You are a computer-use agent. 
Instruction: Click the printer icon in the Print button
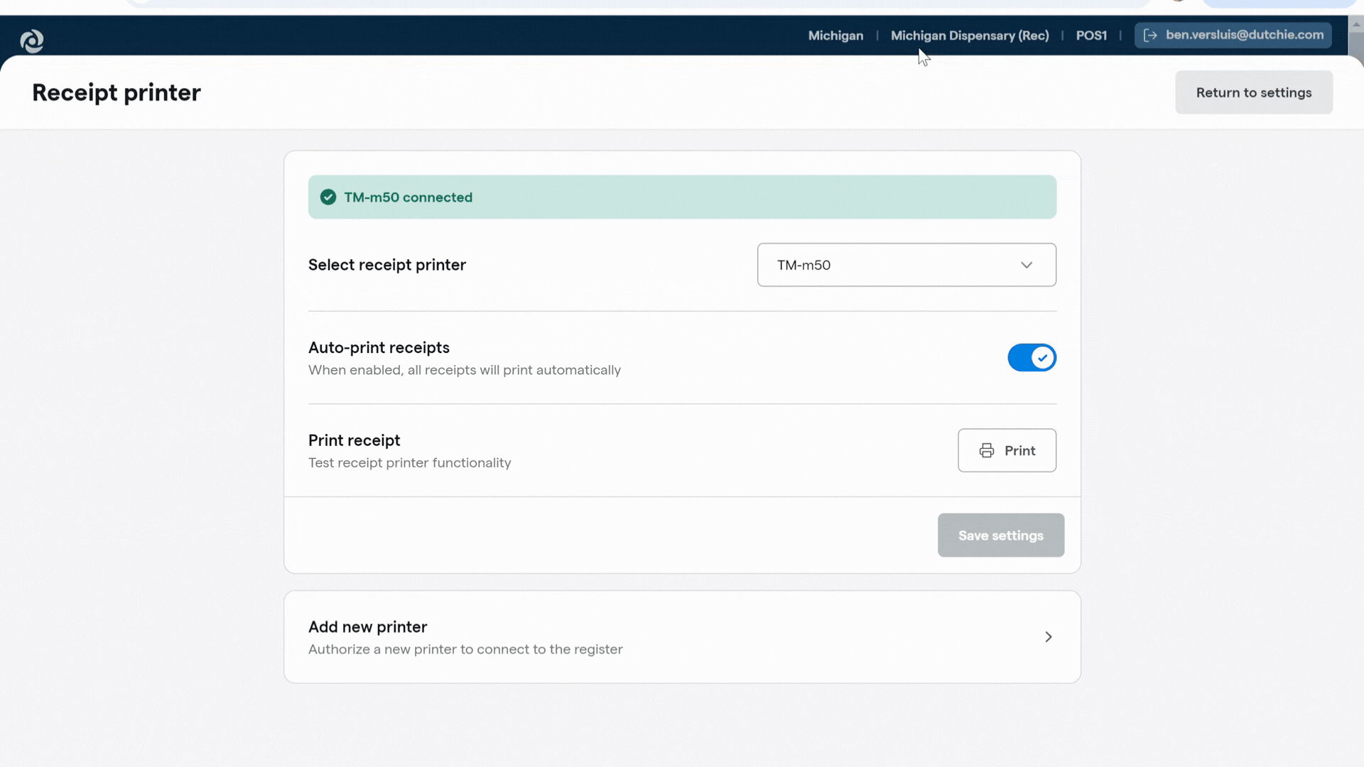(987, 450)
